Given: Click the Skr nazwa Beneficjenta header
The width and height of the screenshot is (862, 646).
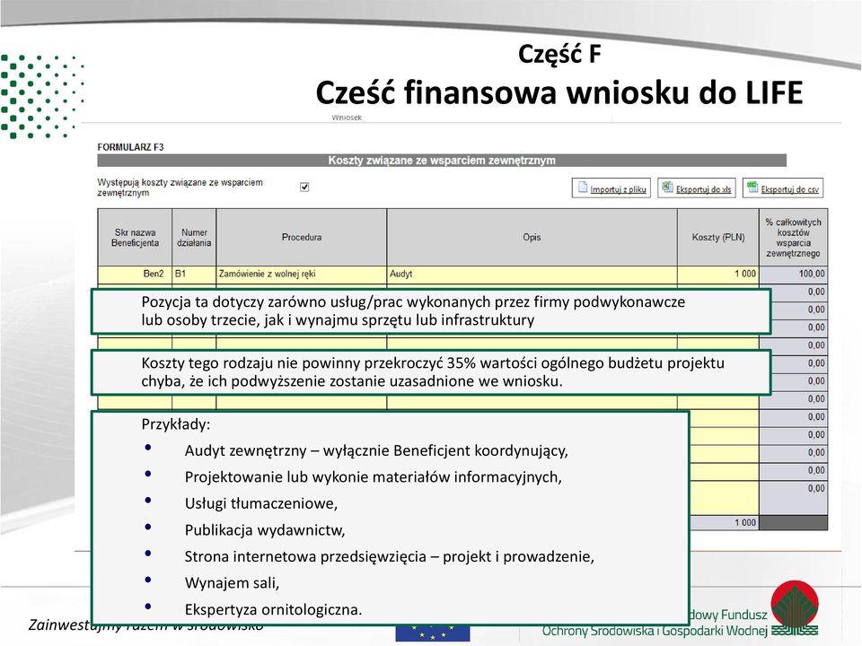Looking at the screenshot, I should (x=135, y=237).
